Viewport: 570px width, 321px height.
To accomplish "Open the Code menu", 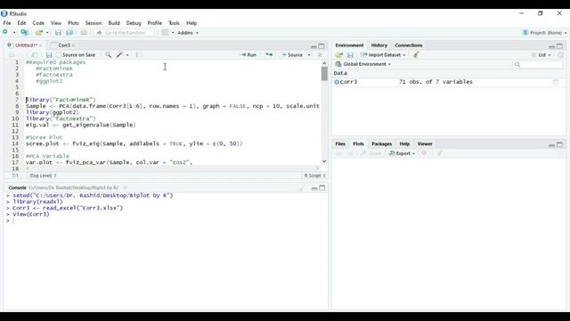I will (x=38, y=23).
